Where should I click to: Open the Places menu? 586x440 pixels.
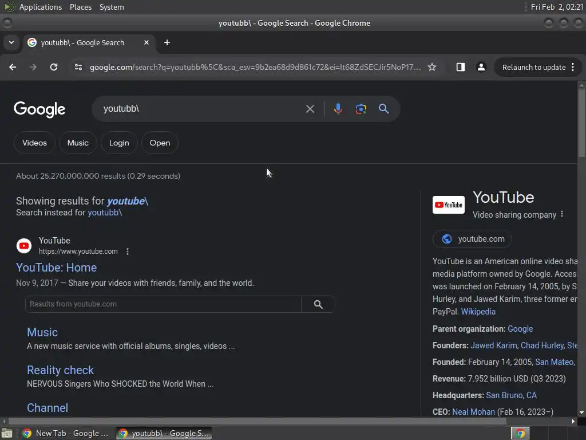[80, 7]
